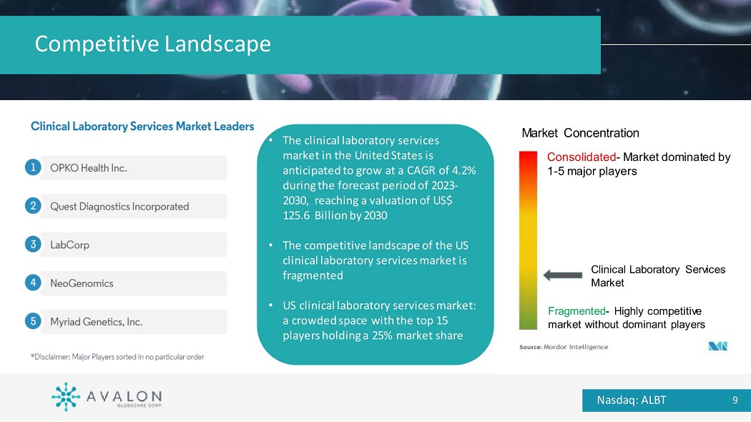The height and width of the screenshot is (422, 751).
Task: Click the Clinical Laboratory Services Market Leaders heading
Action: click(x=142, y=127)
